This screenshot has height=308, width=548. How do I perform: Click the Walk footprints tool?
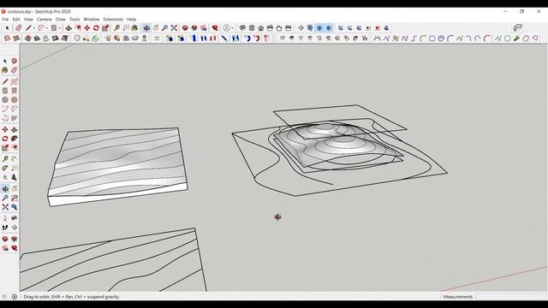[x=5, y=228]
